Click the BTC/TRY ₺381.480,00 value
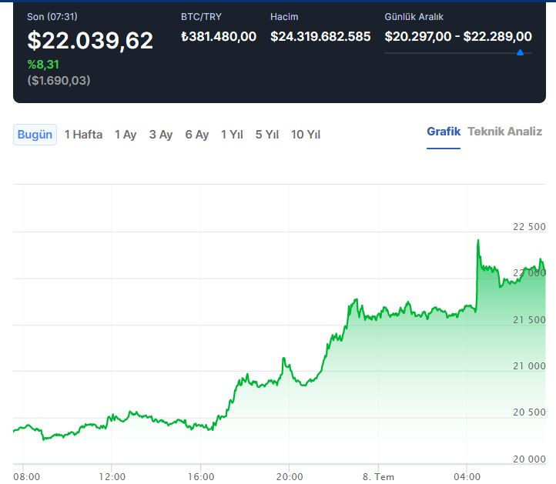556x484 pixels. click(219, 36)
